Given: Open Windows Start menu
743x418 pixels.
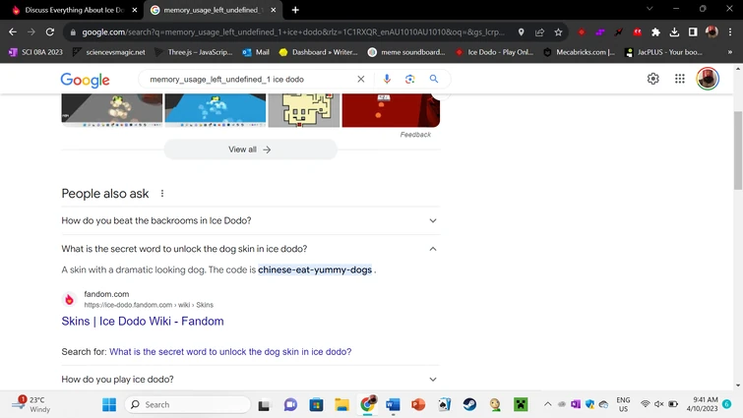Looking at the screenshot, I should point(109,405).
